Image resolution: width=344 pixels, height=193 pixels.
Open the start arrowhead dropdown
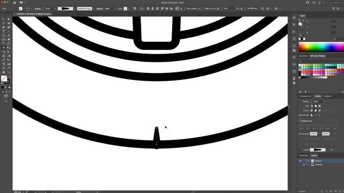(319, 133)
